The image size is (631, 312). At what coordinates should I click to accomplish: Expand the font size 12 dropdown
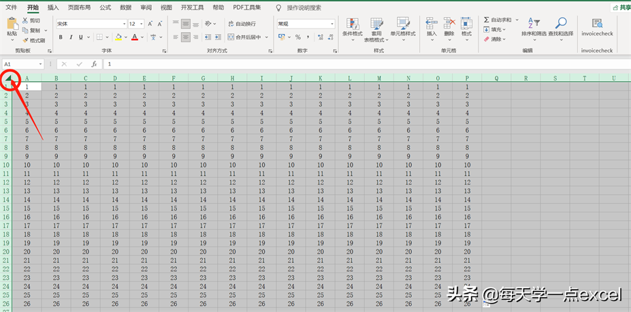[142, 24]
